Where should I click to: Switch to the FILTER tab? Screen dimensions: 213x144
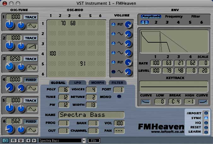(117, 82)
